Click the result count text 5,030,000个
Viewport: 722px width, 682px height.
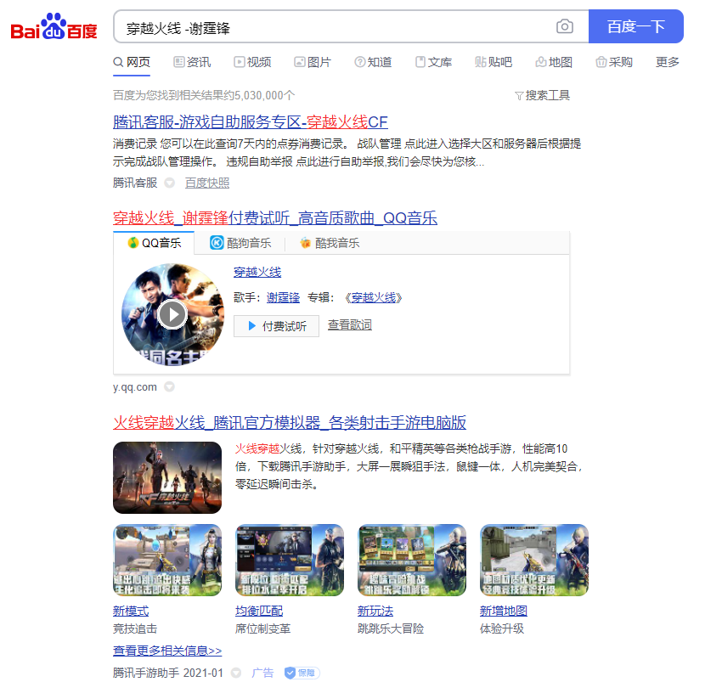[x=265, y=95]
